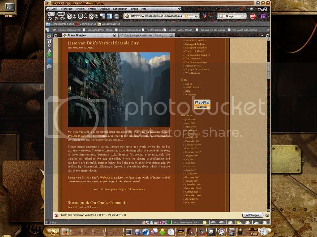Click the vertical page scrollbar thumb
The width and height of the screenshot is (317, 237).
click(268, 70)
